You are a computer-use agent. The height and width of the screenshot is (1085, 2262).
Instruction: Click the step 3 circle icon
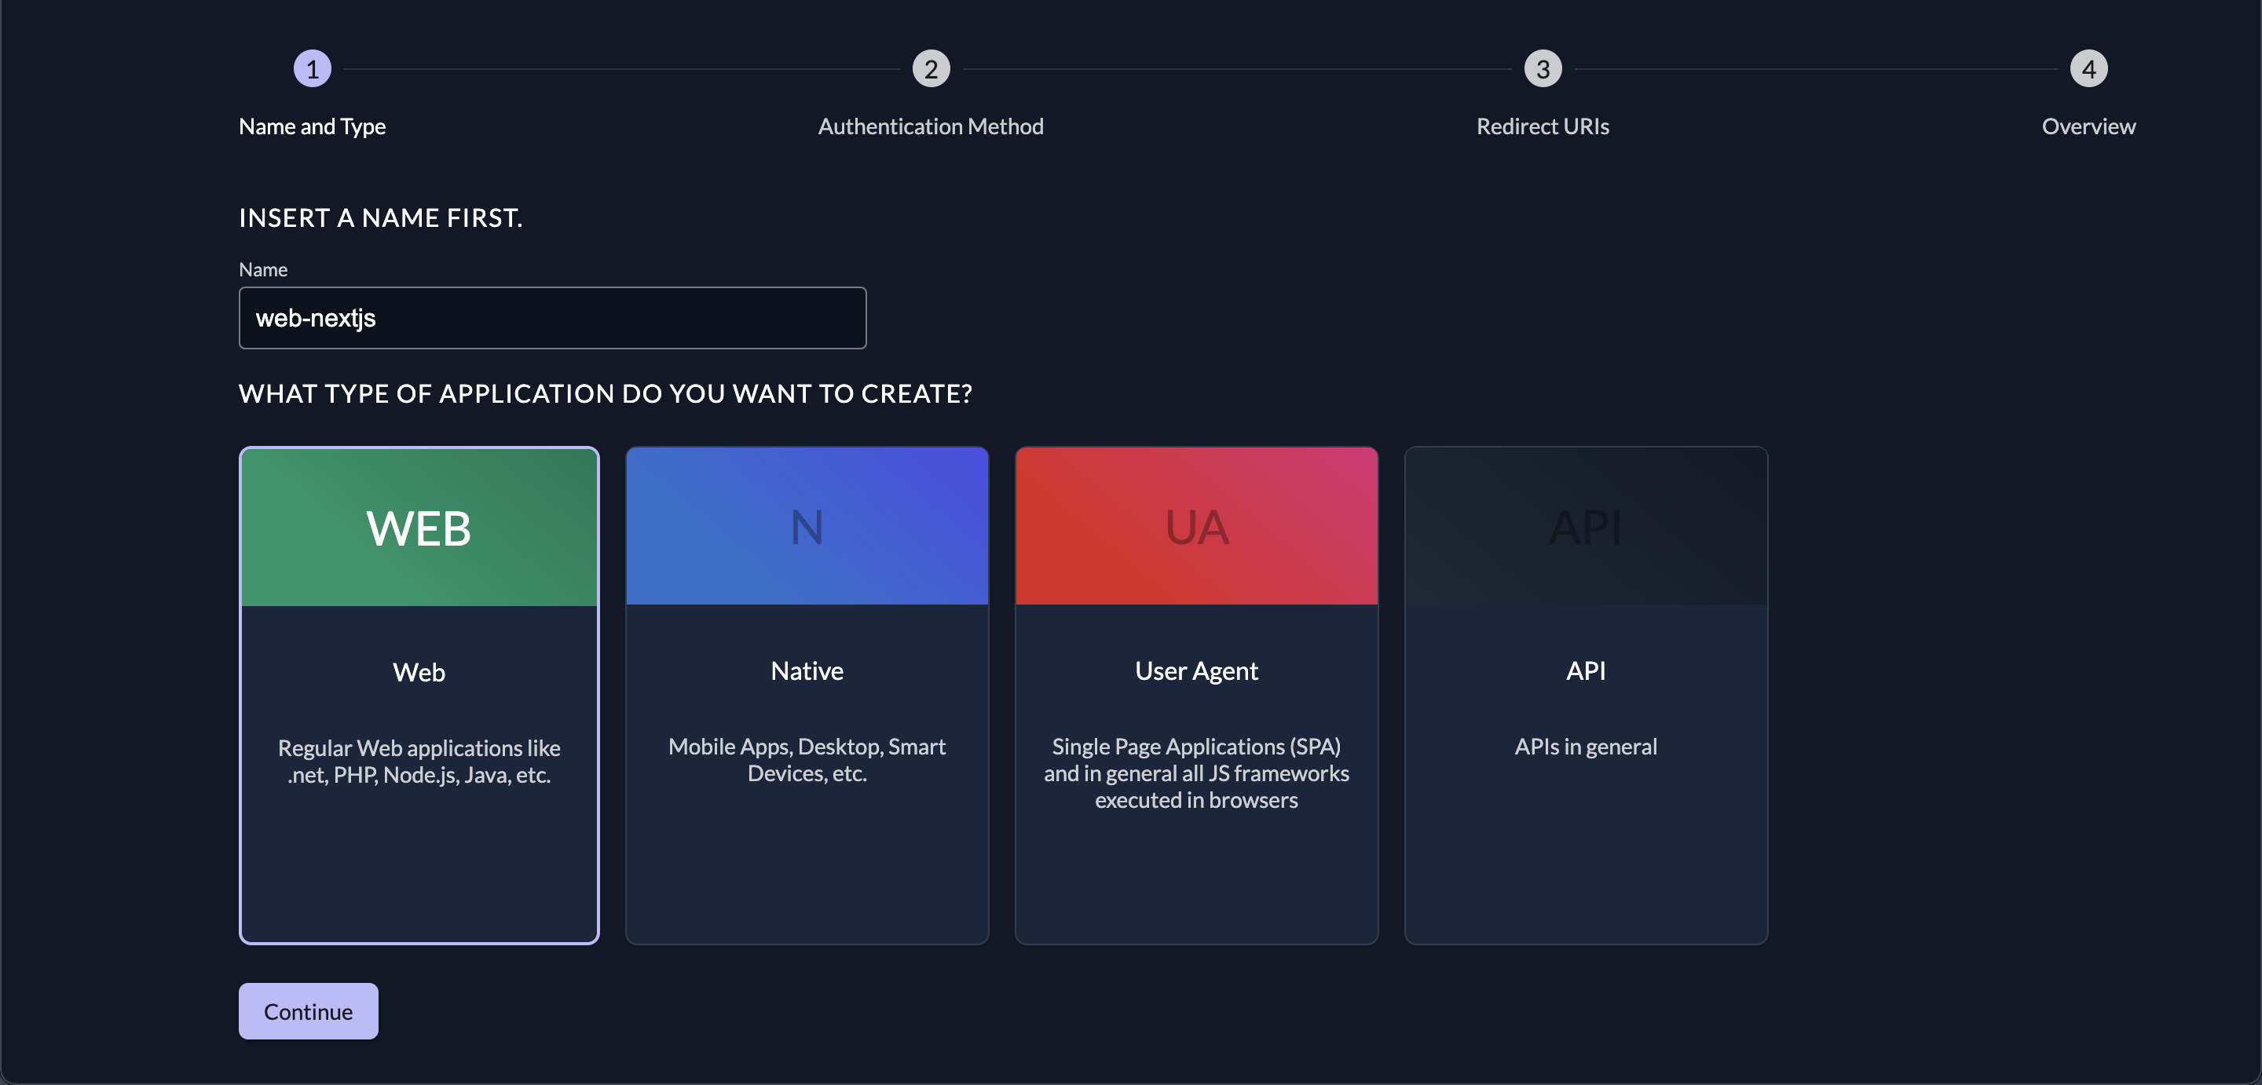tap(1542, 68)
